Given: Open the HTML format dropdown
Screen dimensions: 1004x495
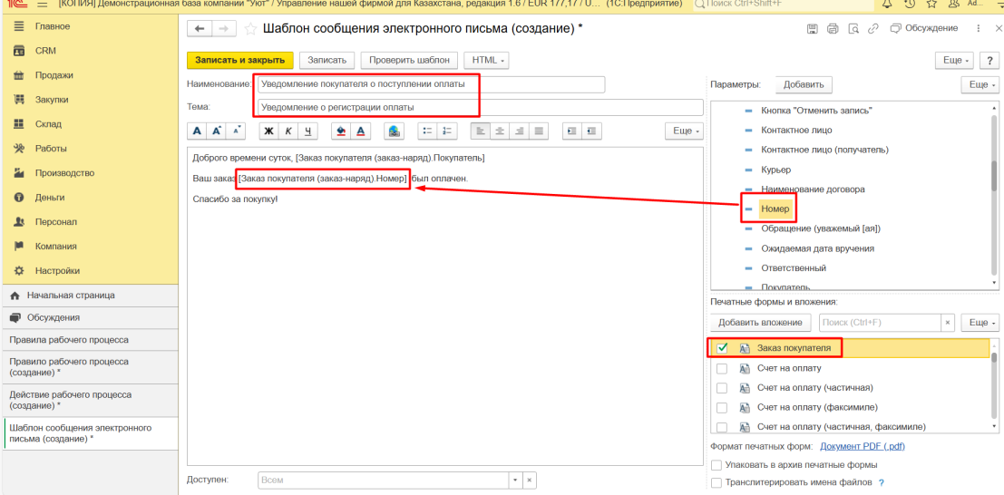Looking at the screenshot, I should click(486, 60).
